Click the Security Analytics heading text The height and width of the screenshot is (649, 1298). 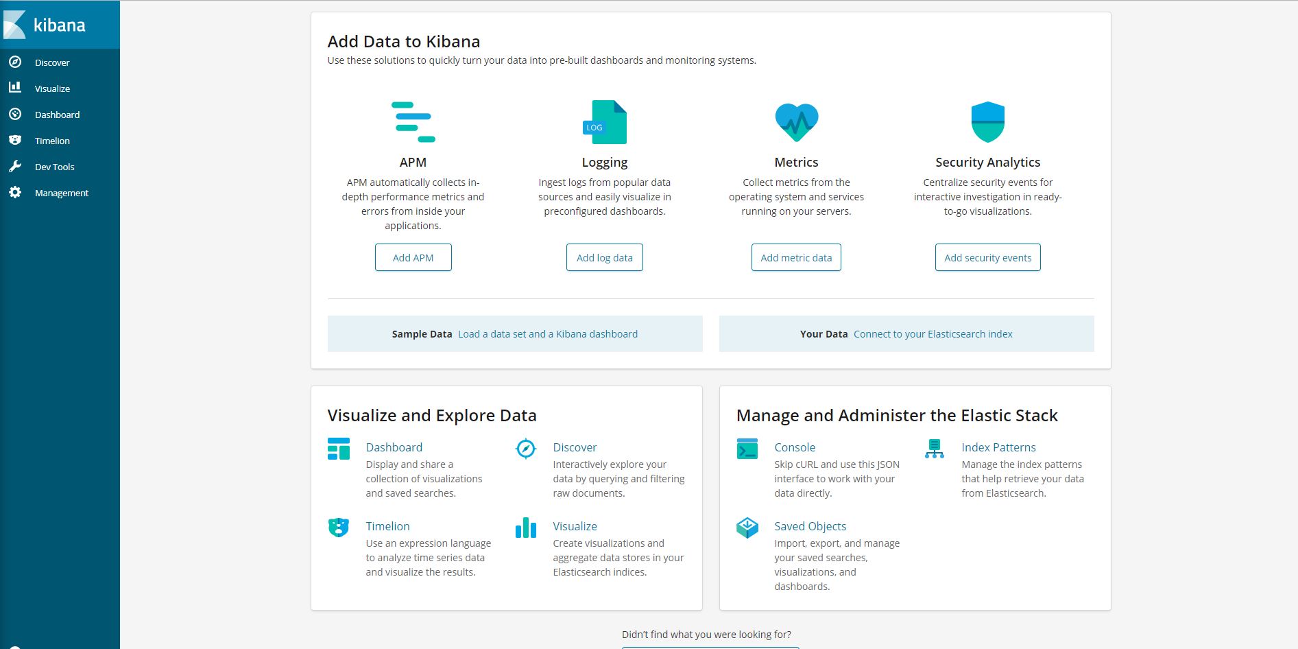pos(988,162)
